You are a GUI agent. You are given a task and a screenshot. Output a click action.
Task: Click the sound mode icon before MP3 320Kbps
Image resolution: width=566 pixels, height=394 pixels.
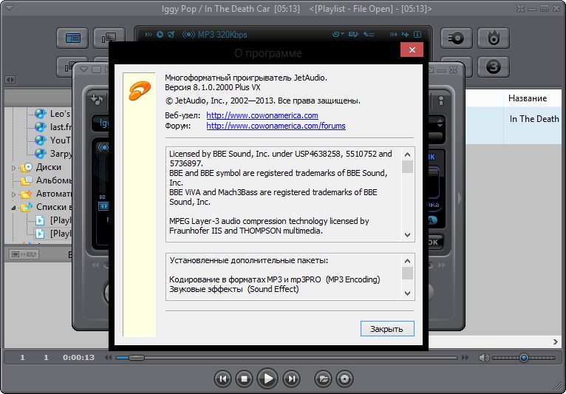click(x=188, y=35)
